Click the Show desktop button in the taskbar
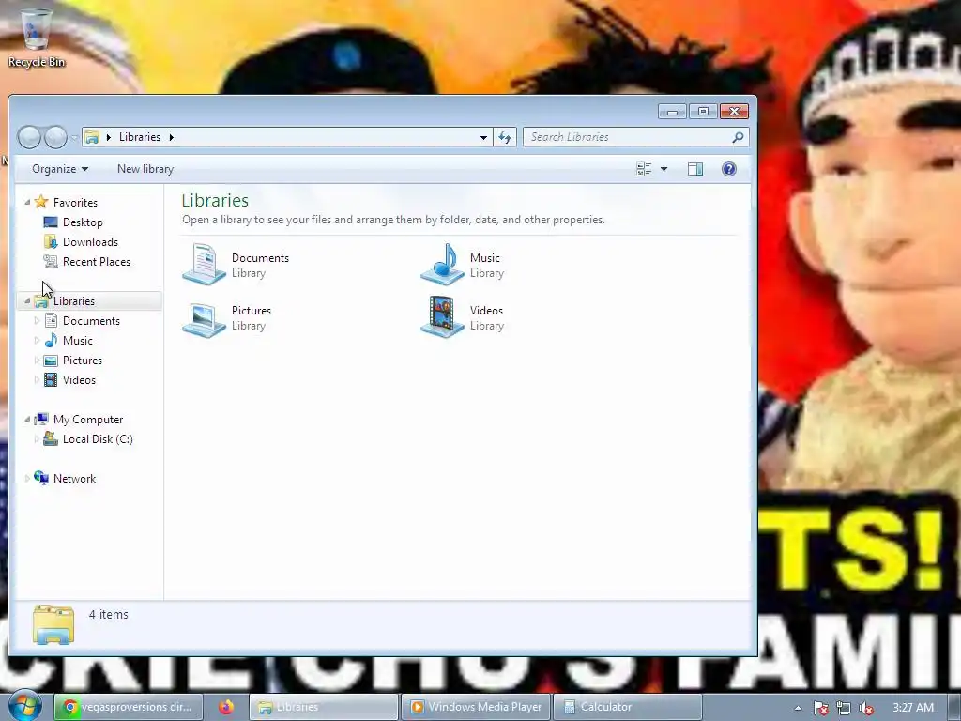The image size is (961, 721). (x=954, y=708)
